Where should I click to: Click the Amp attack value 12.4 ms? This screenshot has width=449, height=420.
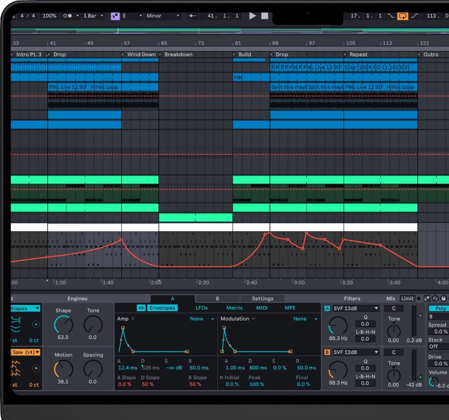pyautogui.click(x=127, y=368)
